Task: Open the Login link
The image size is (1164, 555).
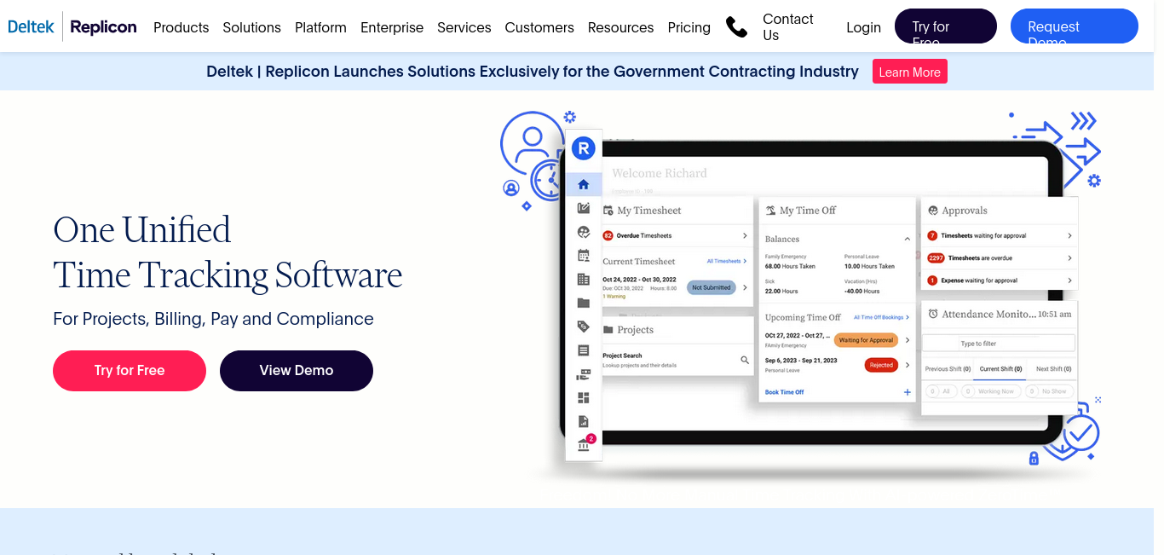Action: tap(863, 27)
